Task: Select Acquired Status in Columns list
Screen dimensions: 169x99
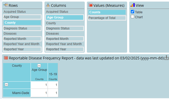Action: coord(65,12)
